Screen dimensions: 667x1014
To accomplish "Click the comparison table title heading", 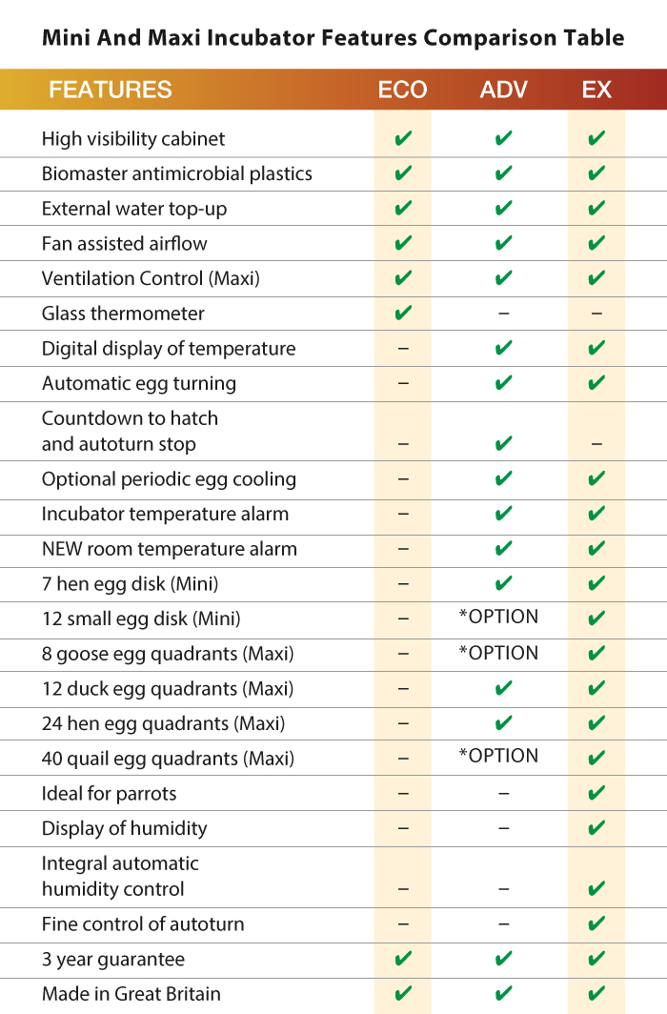I will point(333,37).
